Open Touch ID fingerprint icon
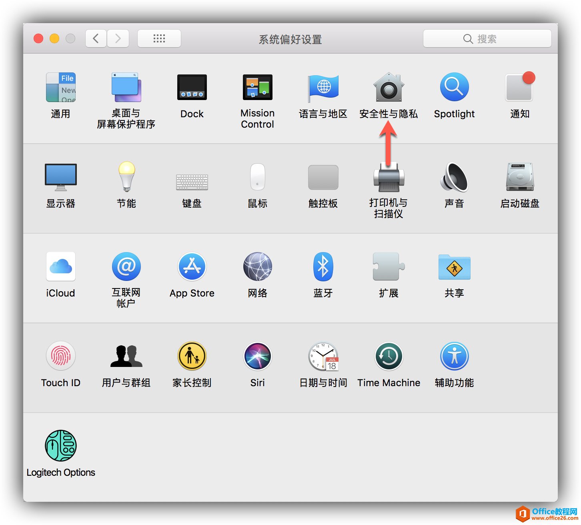This screenshot has height=525, width=581. 60,356
